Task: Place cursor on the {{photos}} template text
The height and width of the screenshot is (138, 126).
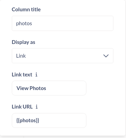Action: (28, 120)
